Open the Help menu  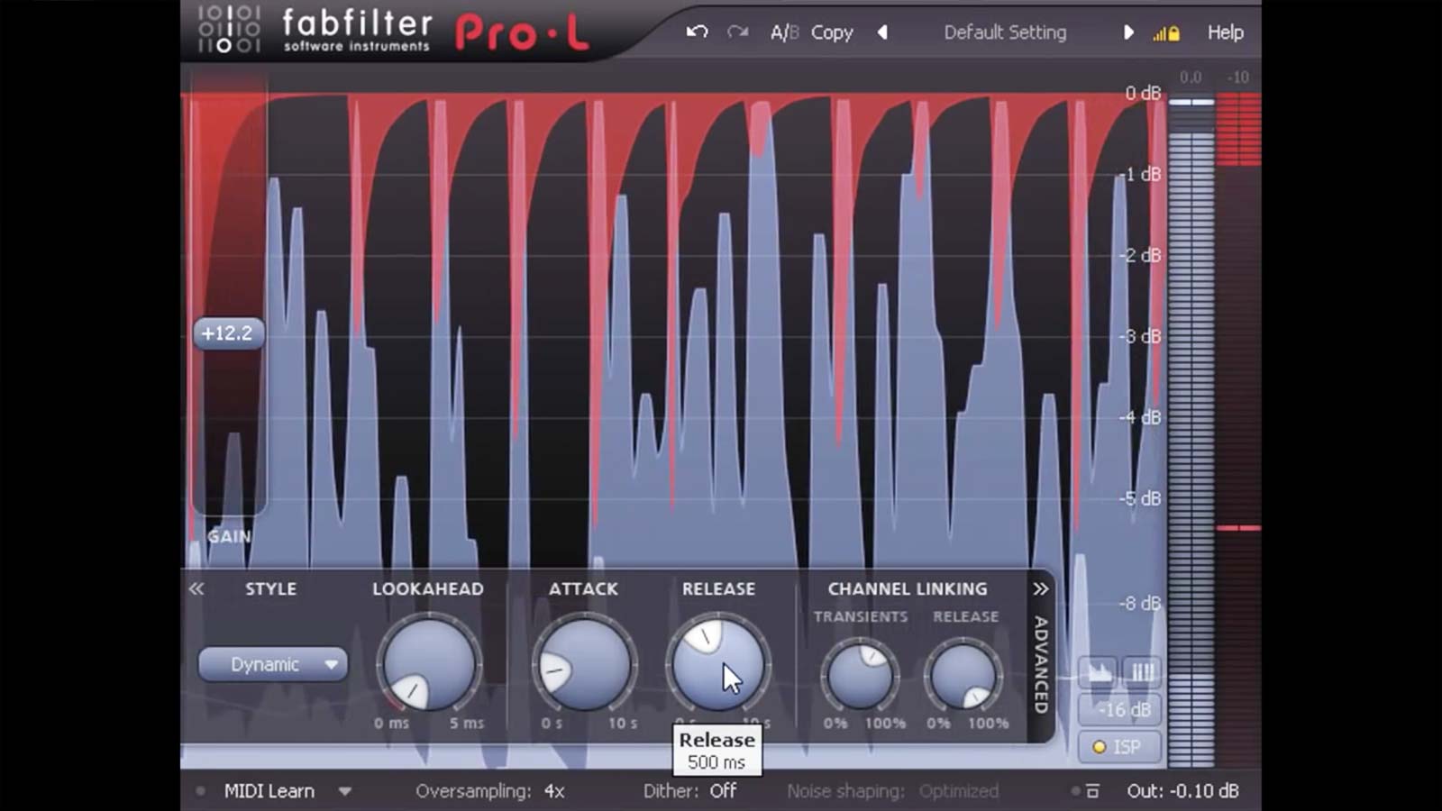1224,32
